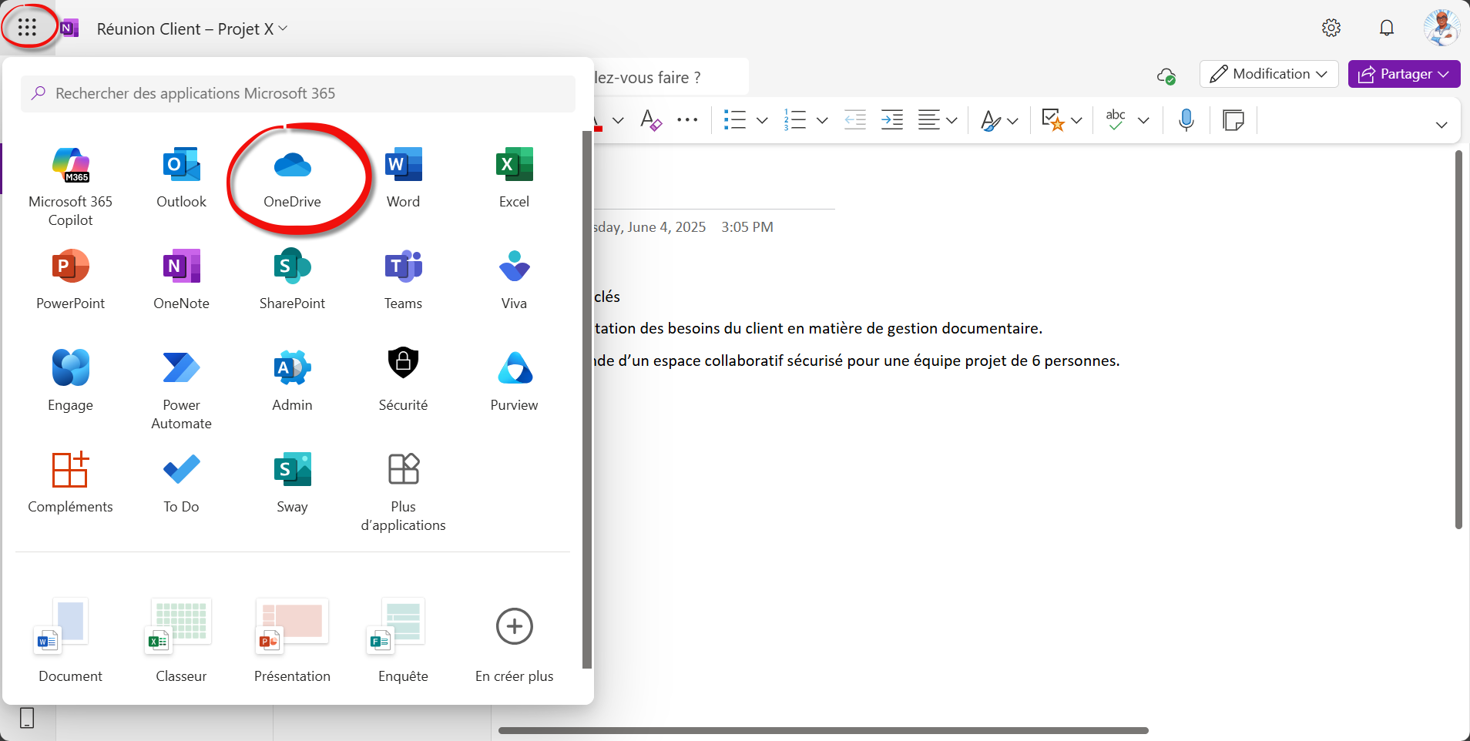Open the notebook title dropdown chevron
This screenshot has width=1470, height=741.
click(x=283, y=28)
